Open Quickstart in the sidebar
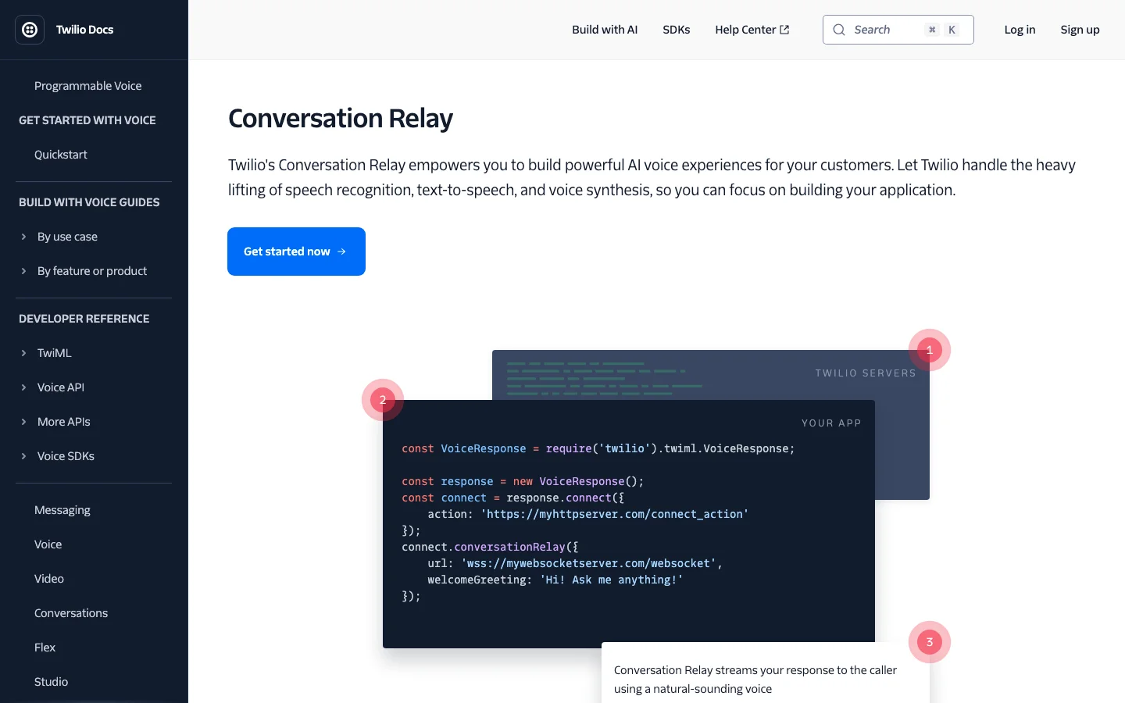 coord(61,155)
